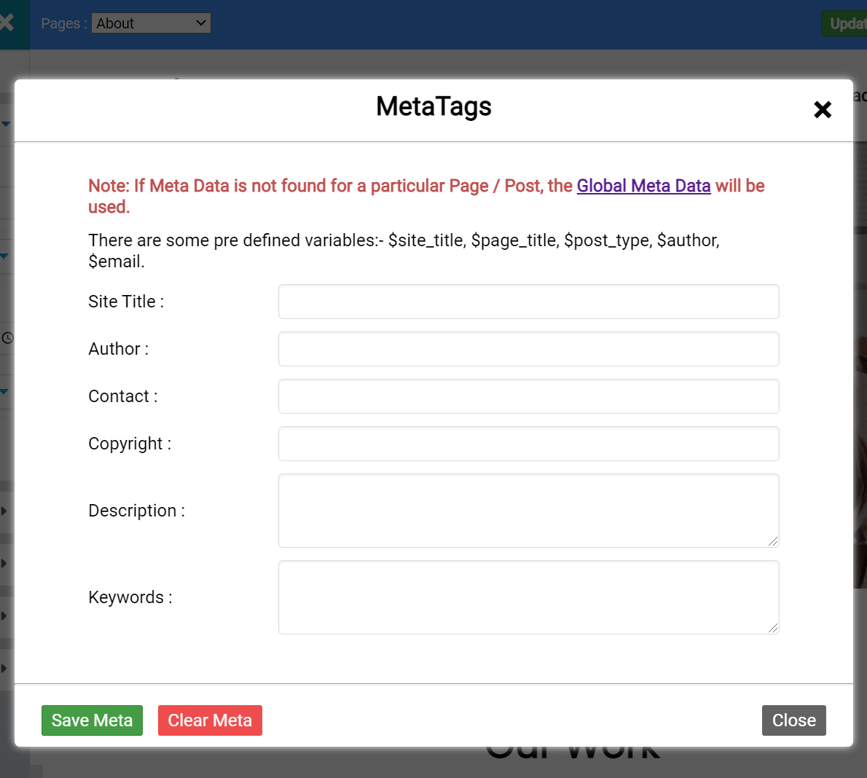Click the editor exit X icon in top-left corner

pos(7,23)
